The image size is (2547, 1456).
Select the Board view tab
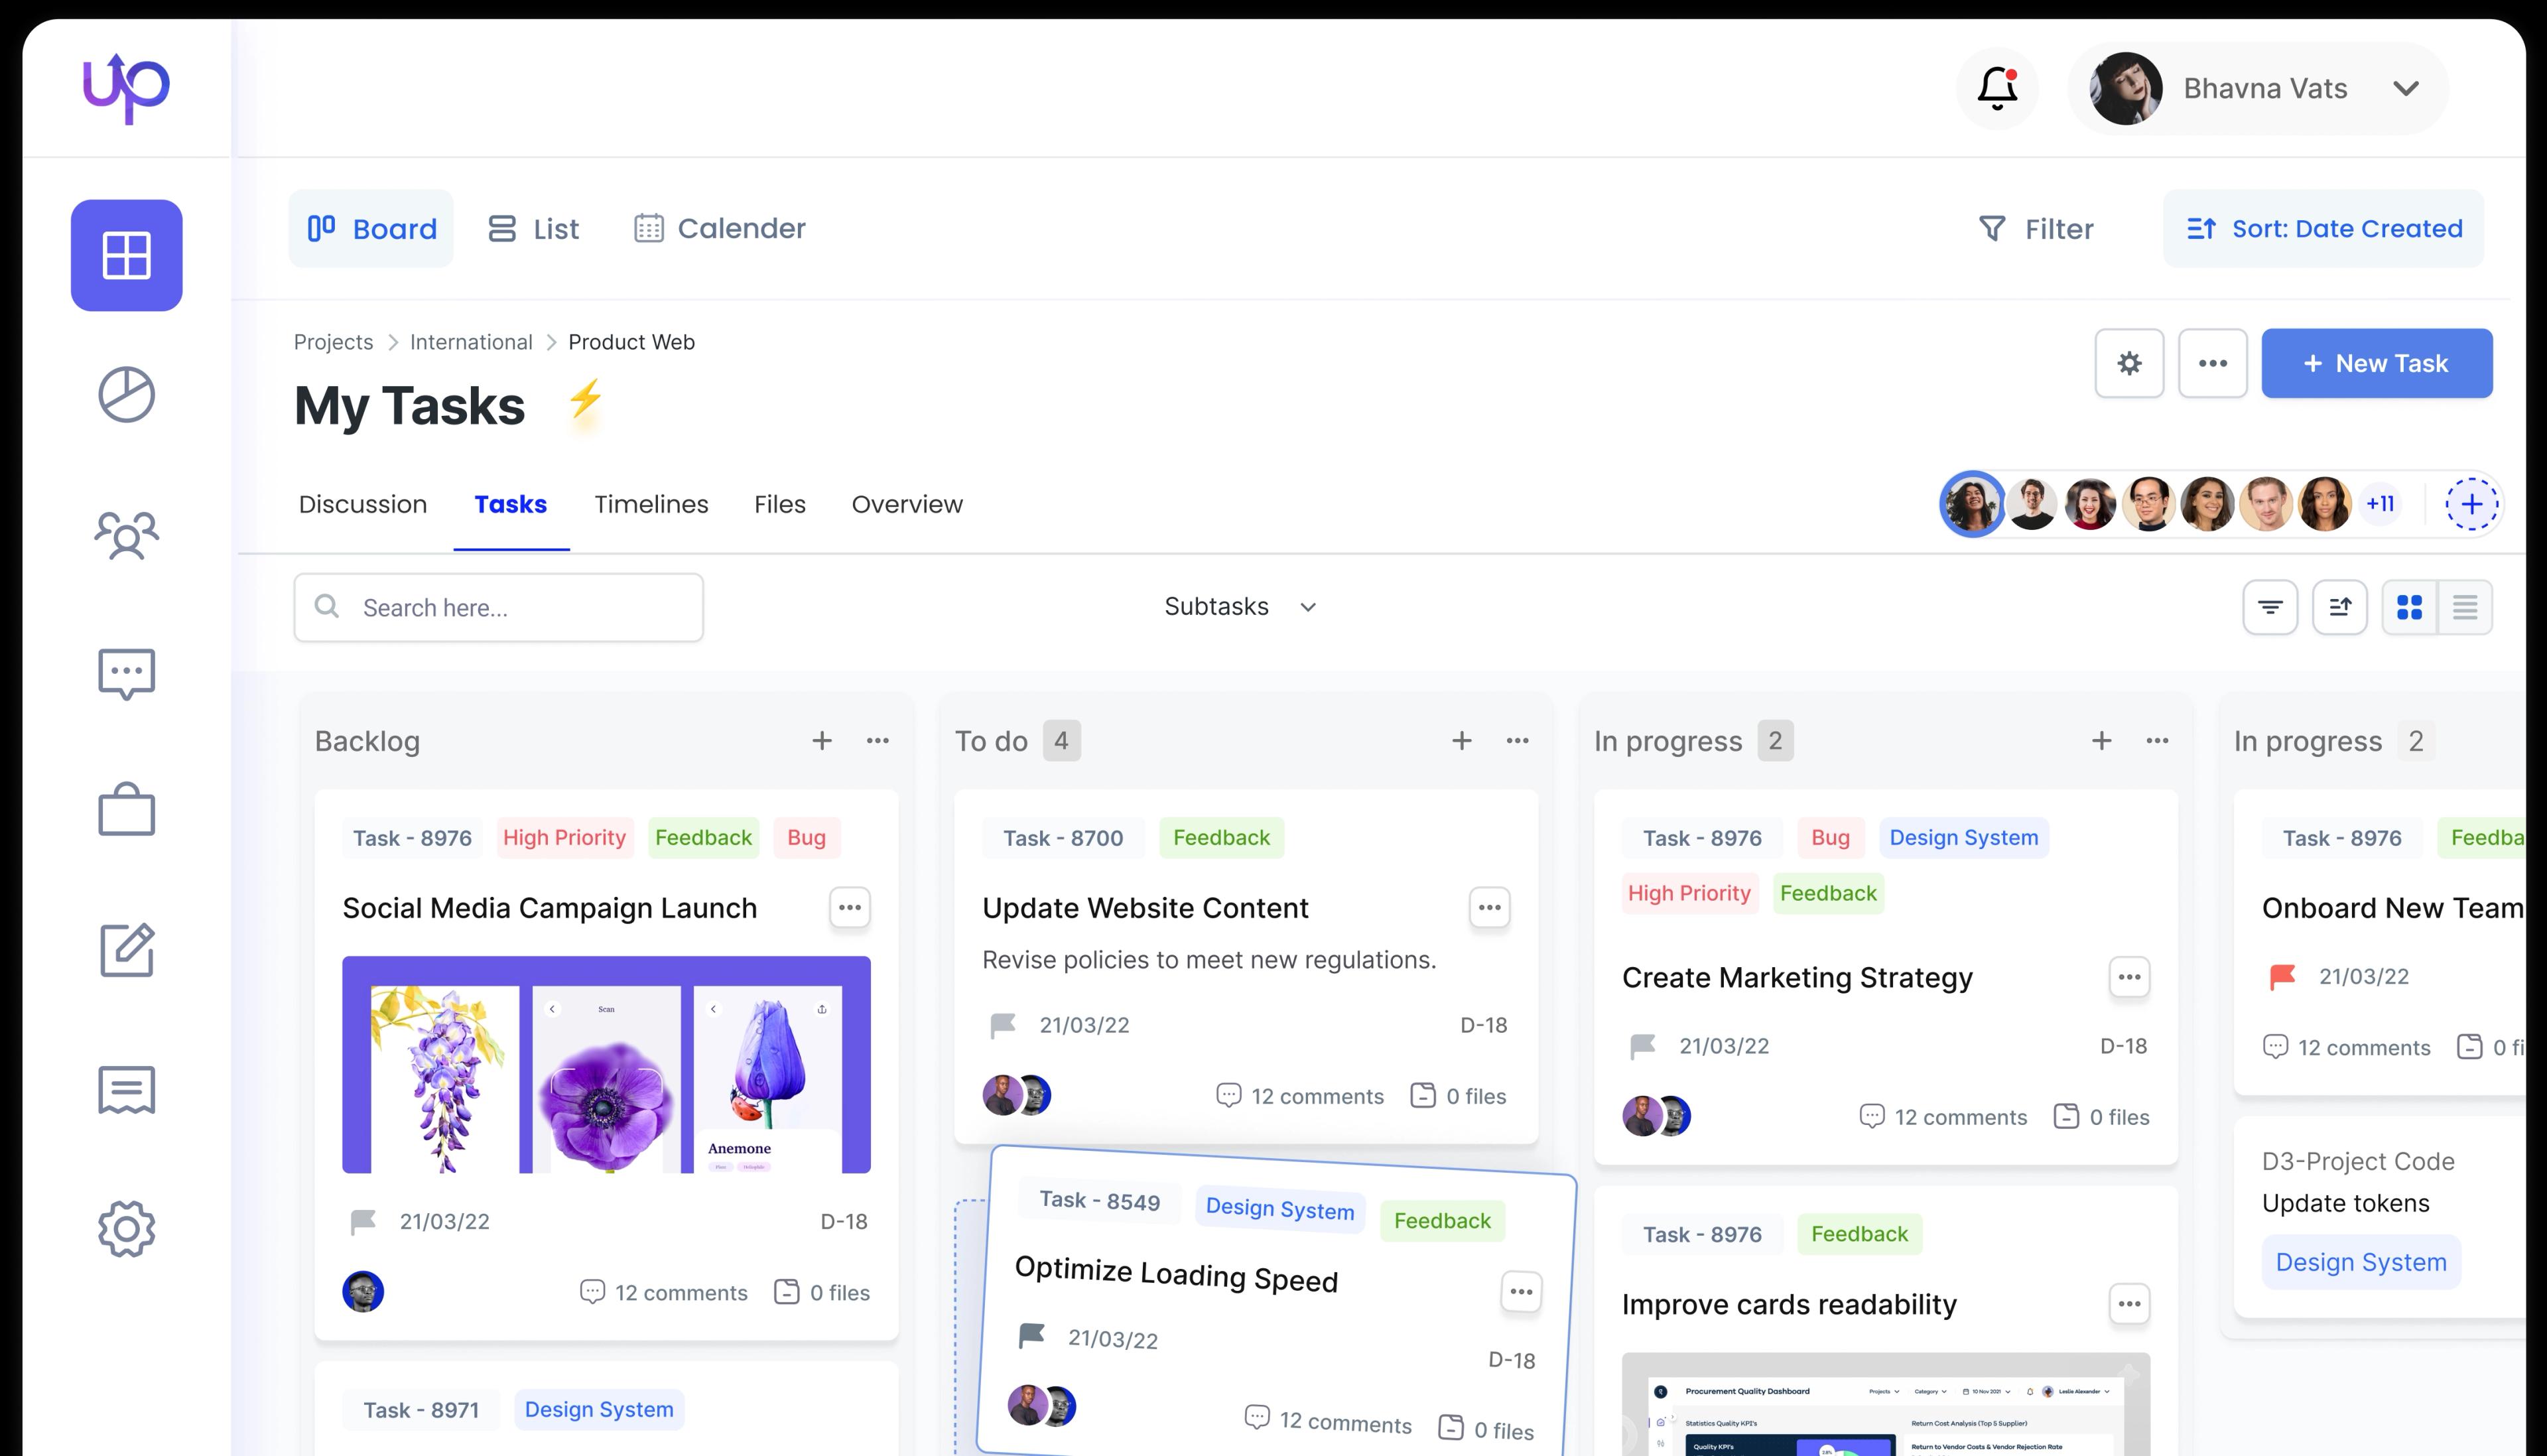(371, 228)
